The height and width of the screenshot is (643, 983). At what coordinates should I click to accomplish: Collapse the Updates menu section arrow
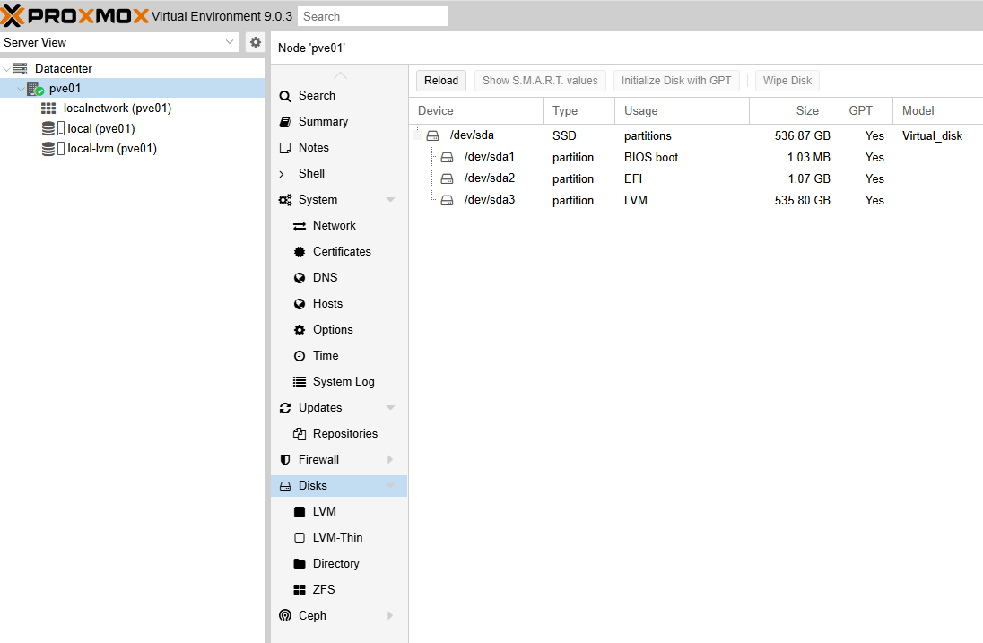point(390,408)
